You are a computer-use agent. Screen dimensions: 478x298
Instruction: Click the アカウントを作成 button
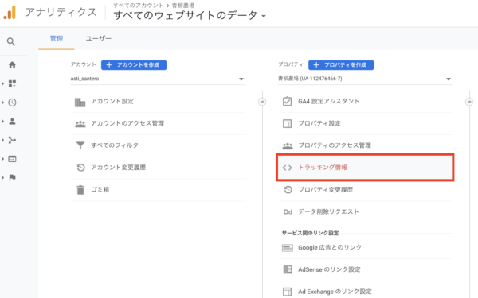(134, 65)
